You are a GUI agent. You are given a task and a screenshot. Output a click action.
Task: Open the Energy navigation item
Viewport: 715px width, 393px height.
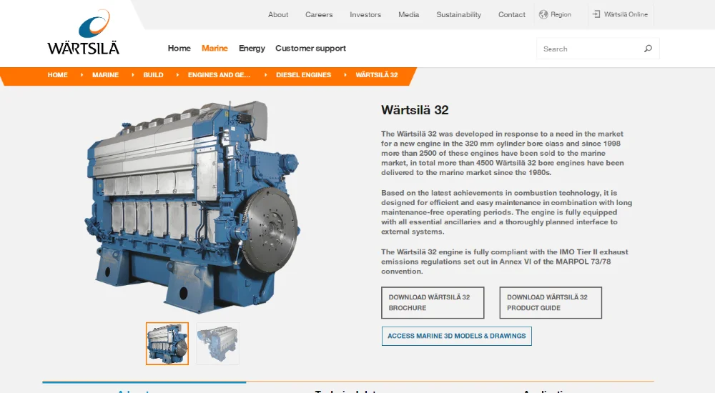point(252,49)
